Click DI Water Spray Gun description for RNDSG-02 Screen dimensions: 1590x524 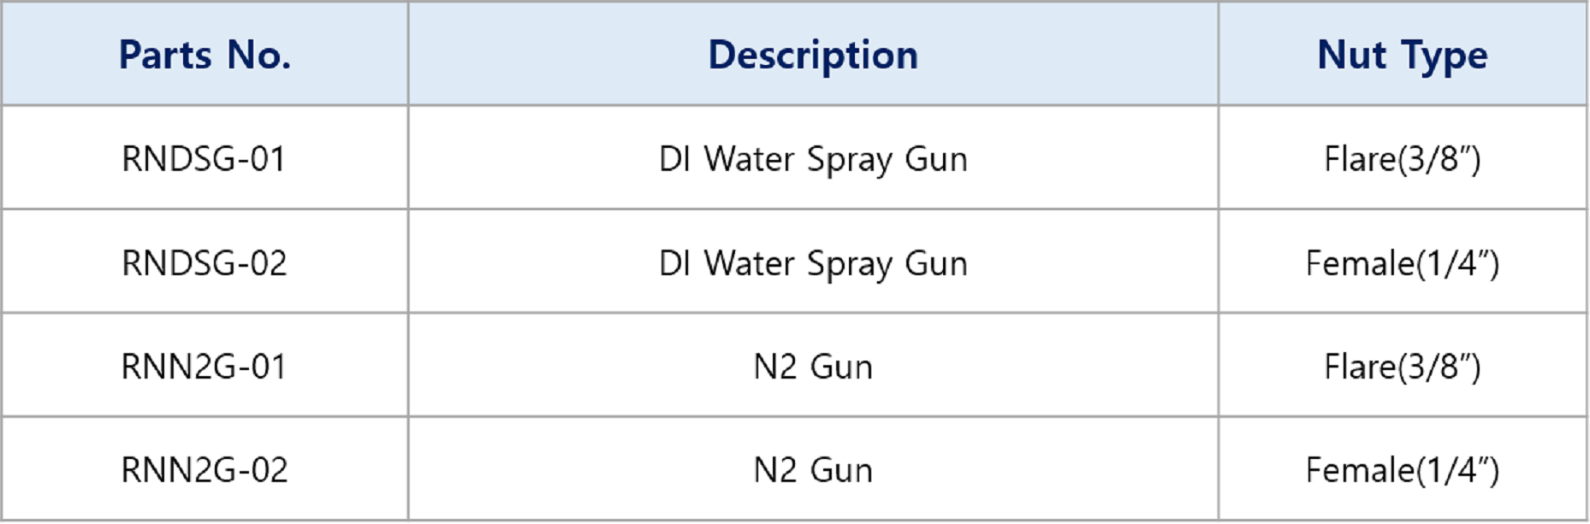pyautogui.click(x=813, y=263)
